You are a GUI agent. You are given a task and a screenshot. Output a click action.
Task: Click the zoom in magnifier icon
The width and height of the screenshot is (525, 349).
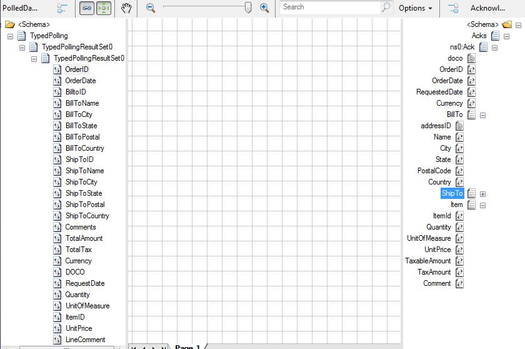(x=264, y=8)
